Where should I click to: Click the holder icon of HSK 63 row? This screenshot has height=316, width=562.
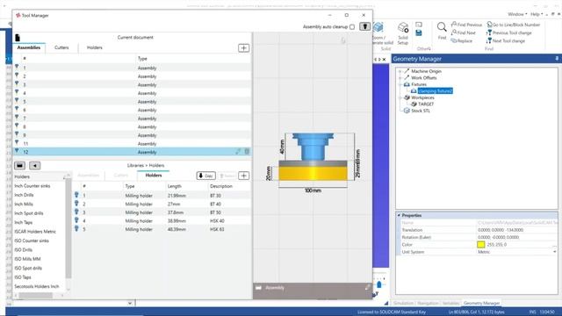76,228
